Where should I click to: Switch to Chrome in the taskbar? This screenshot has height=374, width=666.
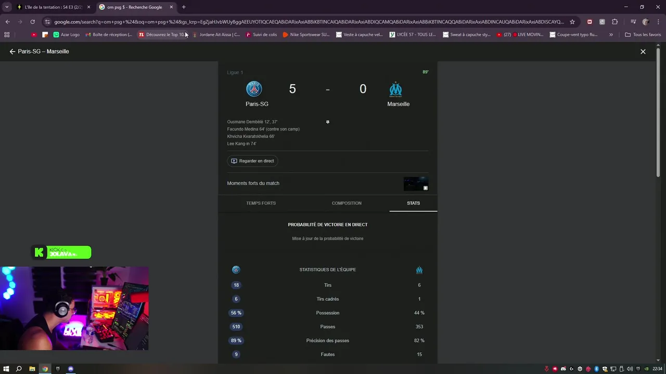tap(45, 369)
